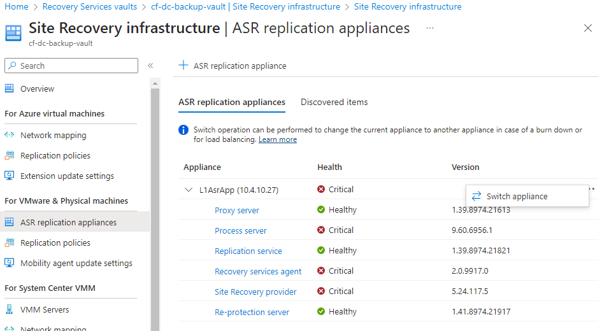Click inside the sidebar Search field
Screen dimensions: 602x331
tap(71, 66)
